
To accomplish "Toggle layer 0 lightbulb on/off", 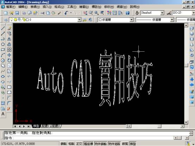I will 12,19.
